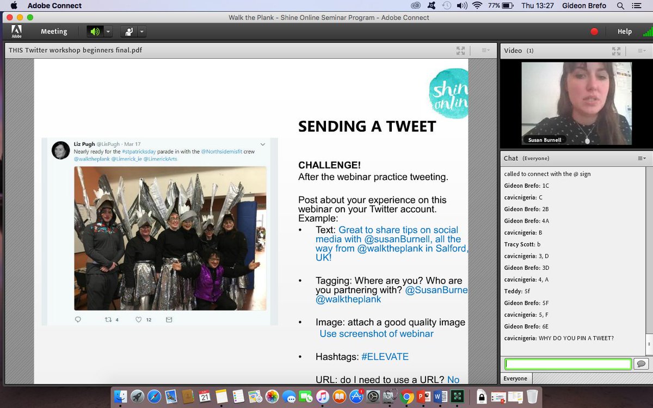653x408 pixels.
Task: Open the tweet's chevron dropdown
Action: pyautogui.click(x=263, y=144)
